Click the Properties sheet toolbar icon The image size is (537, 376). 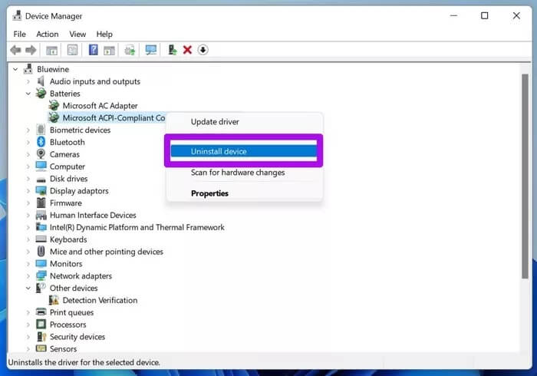point(72,50)
